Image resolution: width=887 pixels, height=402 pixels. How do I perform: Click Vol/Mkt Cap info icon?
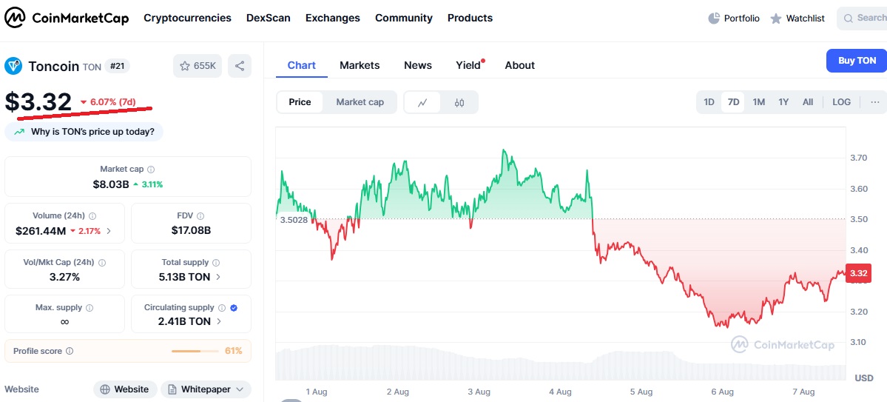(102, 263)
